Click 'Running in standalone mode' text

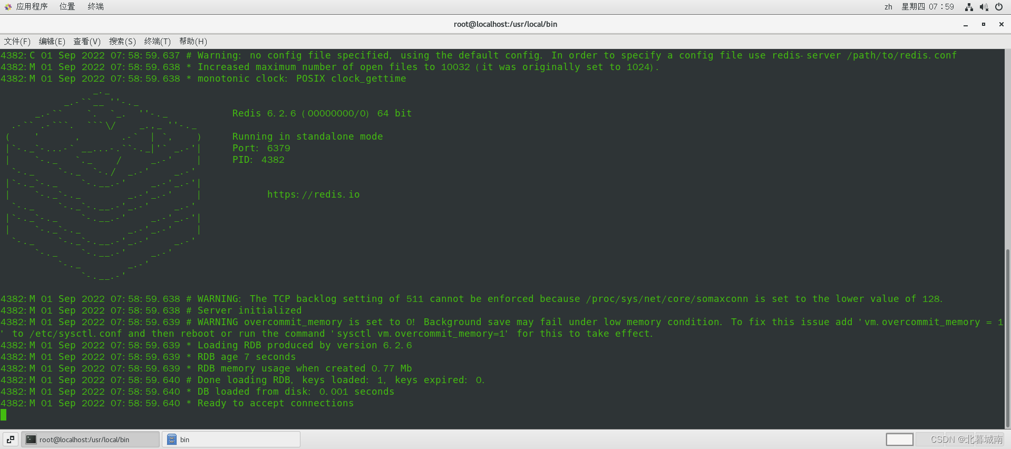click(x=307, y=136)
